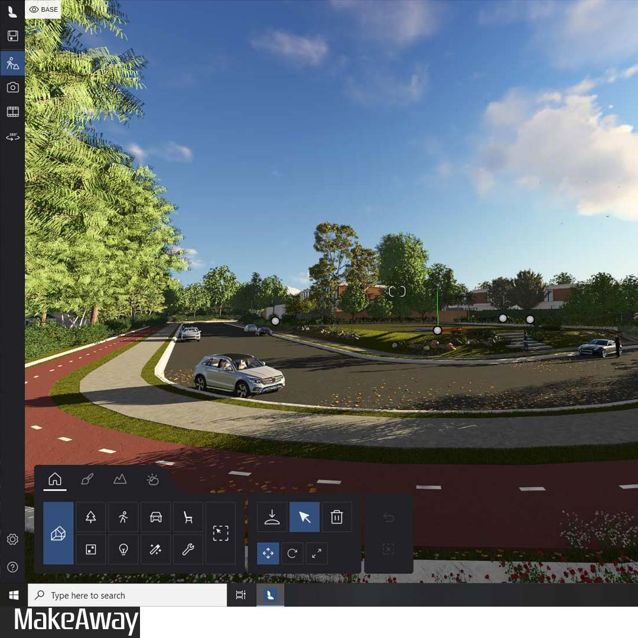Toggle the BASE layer visibility eye
638x638 pixels.
(34, 9)
